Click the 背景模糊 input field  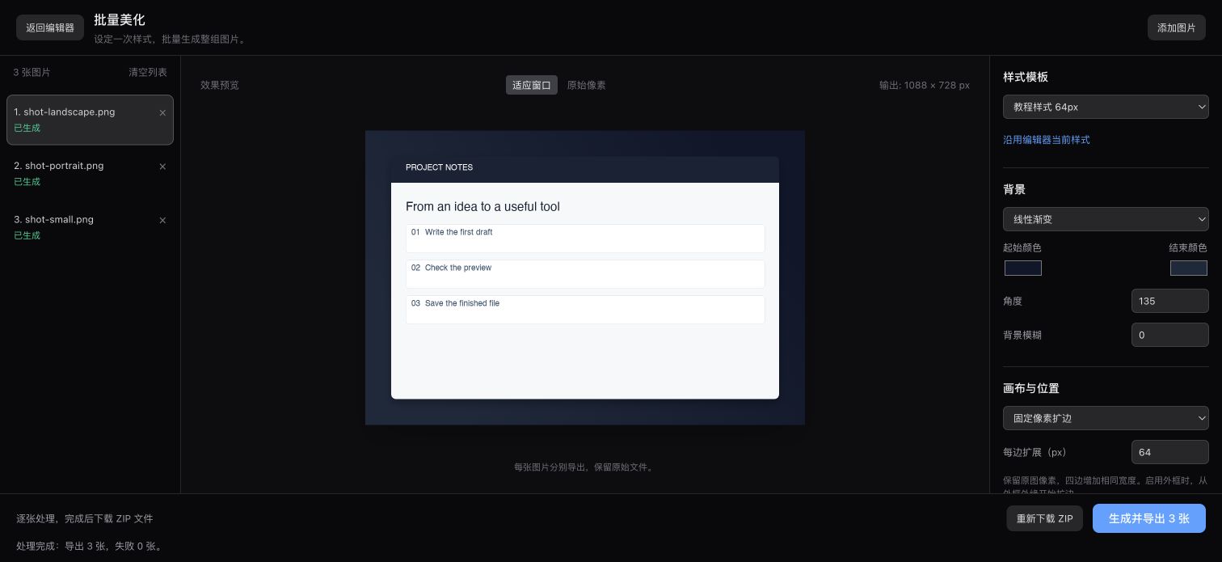(1170, 335)
